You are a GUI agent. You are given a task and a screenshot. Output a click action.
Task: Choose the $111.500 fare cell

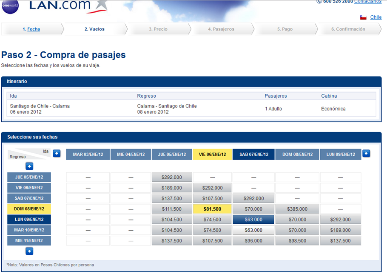point(171,209)
